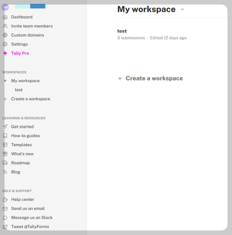Open Dashboard from the sidebar
The image size is (232, 235).
[22, 17]
